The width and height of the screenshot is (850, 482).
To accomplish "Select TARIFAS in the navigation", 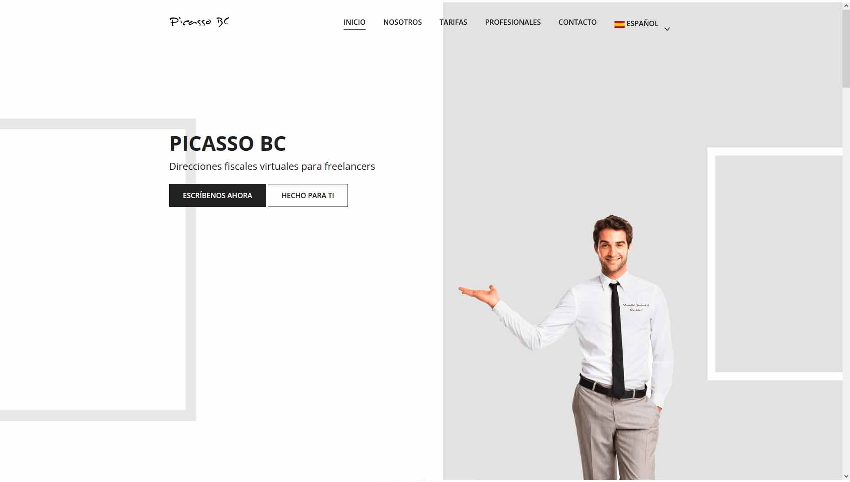I will [x=453, y=22].
